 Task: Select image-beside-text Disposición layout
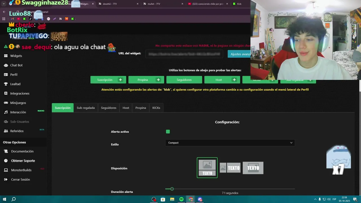[x=230, y=168]
